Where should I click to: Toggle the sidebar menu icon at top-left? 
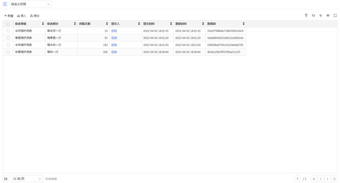tap(5, 4)
